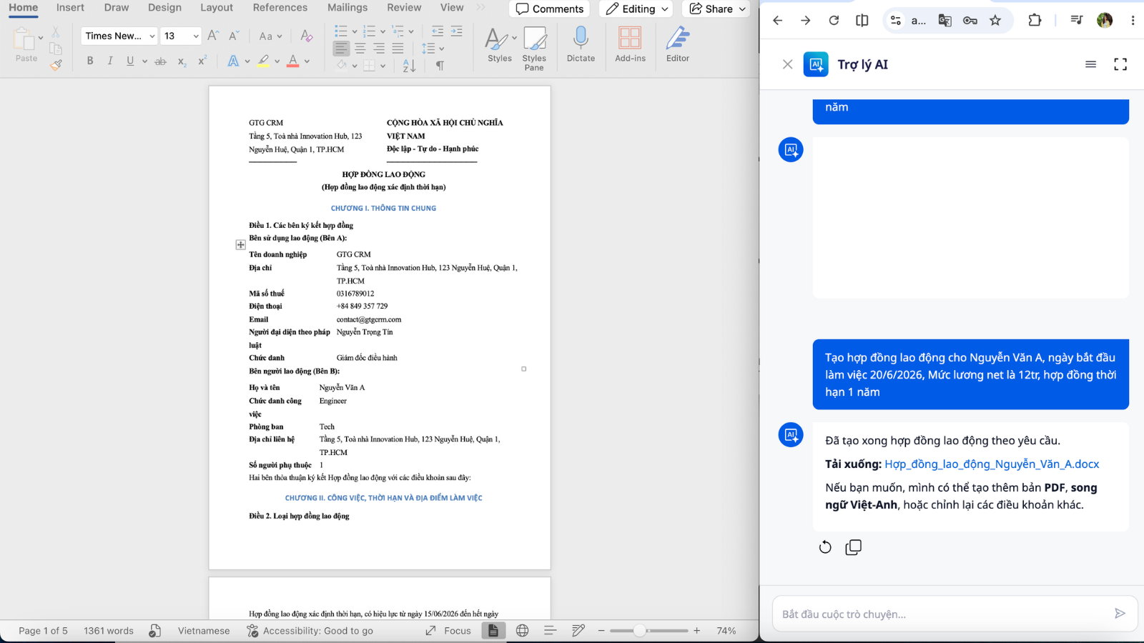Open line spacing options dropdown

pos(433,49)
